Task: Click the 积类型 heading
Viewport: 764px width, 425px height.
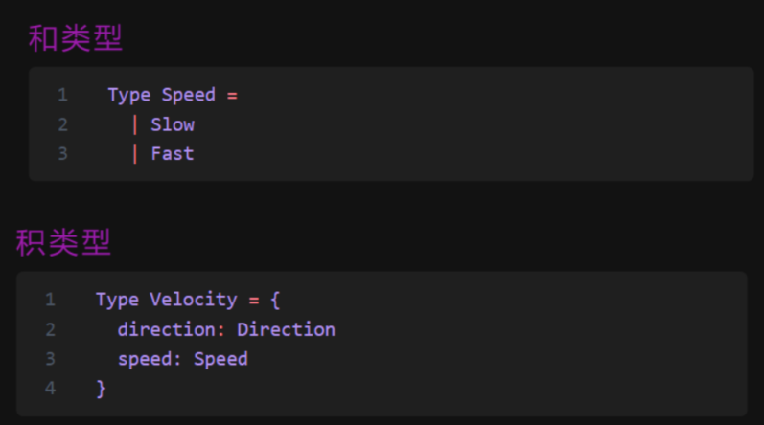Action: pos(63,242)
